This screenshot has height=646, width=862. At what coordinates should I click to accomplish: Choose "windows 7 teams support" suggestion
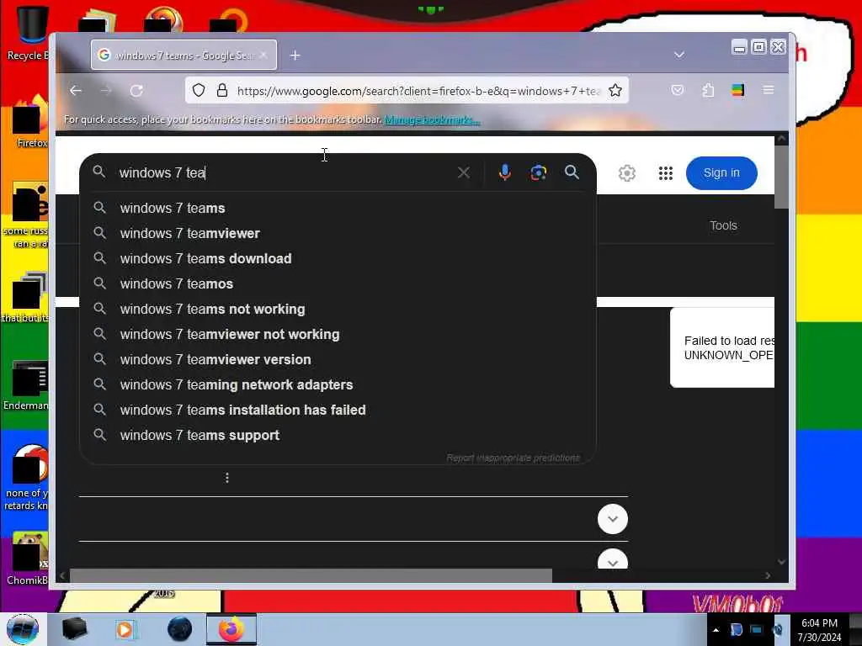pos(338,436)
